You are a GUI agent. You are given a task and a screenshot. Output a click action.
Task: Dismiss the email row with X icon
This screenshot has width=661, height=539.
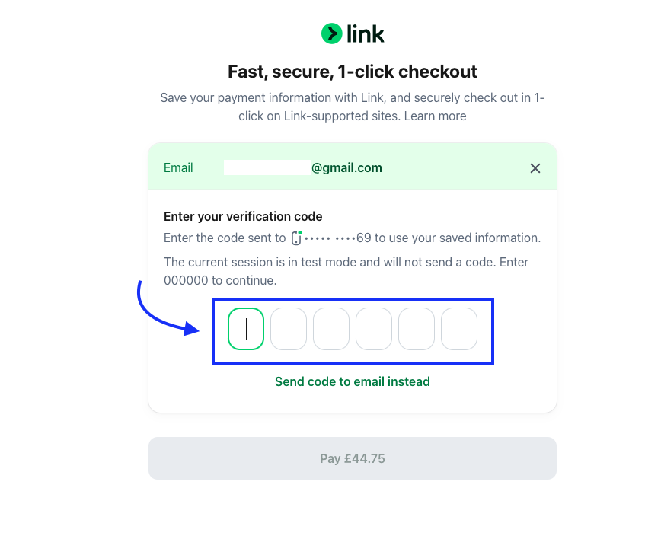click(535, 168)
